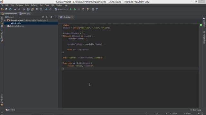Click the Hector inspector status bar icon
Screen dimensions: 206x115
click(202, 113)
